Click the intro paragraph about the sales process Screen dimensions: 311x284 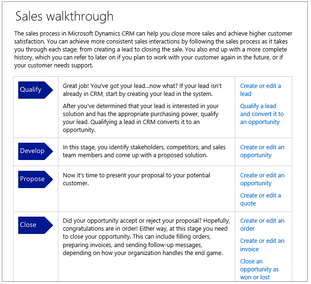pyautogui.click(x=153, y=50)
